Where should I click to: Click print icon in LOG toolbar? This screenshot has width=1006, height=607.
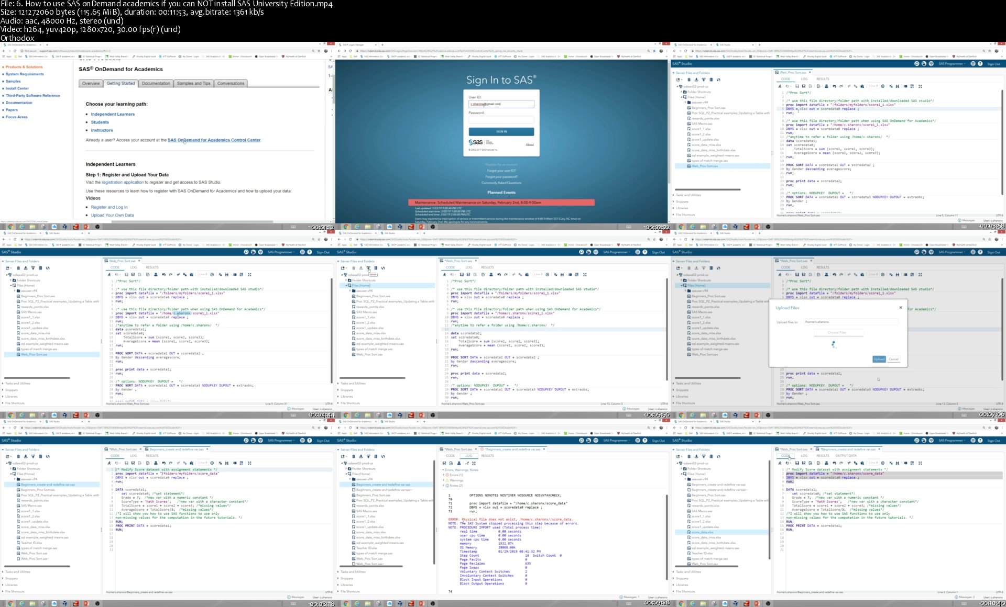click(x=460, y=463)
